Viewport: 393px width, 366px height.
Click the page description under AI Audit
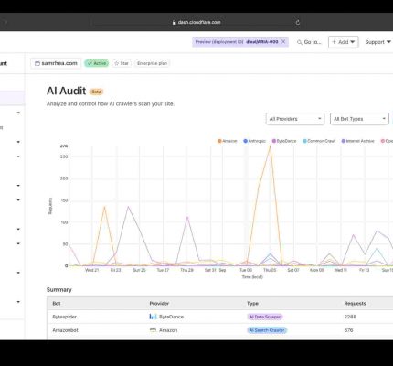coord(111,103)
